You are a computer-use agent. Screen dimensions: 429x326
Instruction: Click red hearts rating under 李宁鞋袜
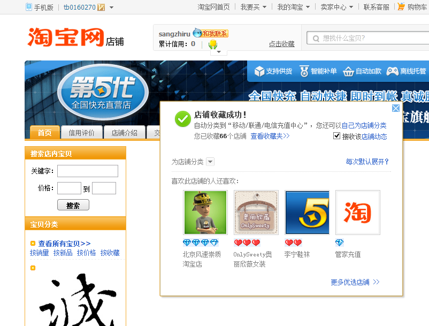tap(293, 242)
